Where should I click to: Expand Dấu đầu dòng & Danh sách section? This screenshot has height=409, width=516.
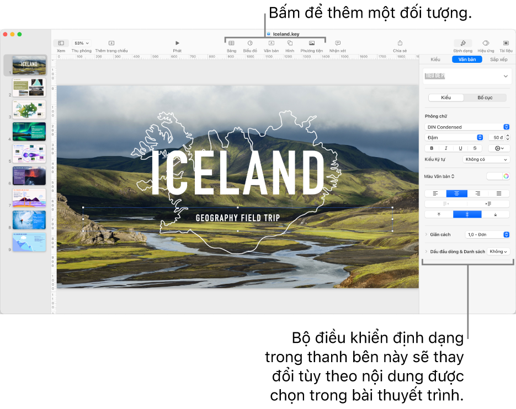tap(426, 251)
